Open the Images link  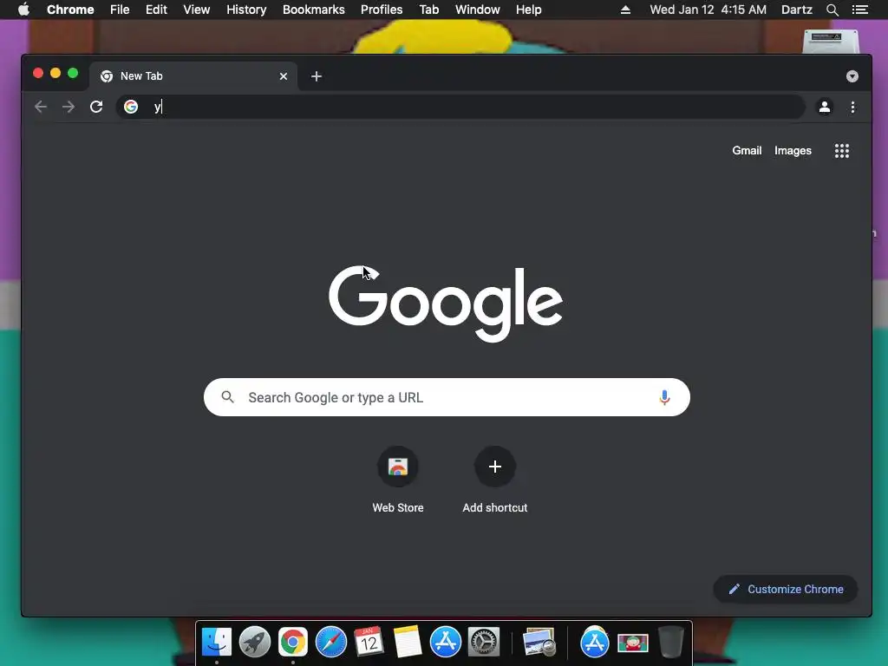[x=793, y=151]
